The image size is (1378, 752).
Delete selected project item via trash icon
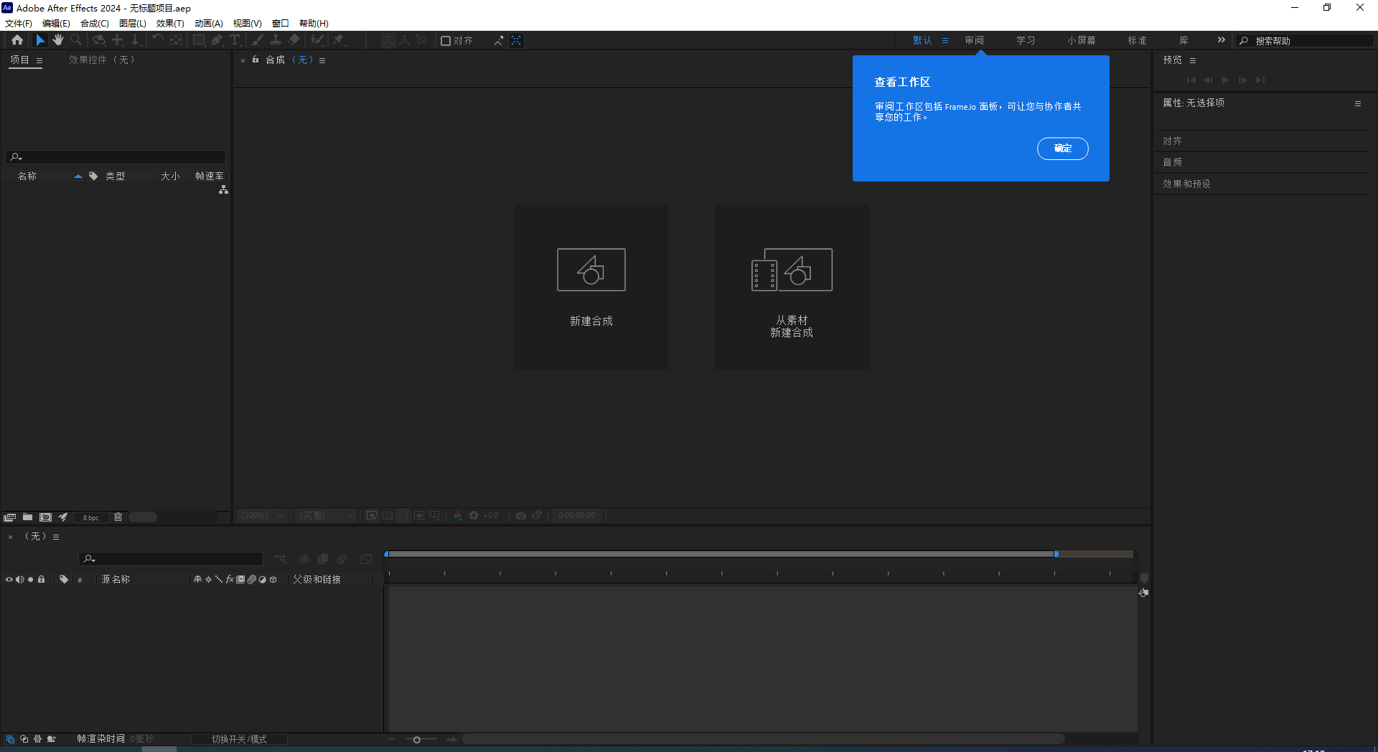point(118,517)
